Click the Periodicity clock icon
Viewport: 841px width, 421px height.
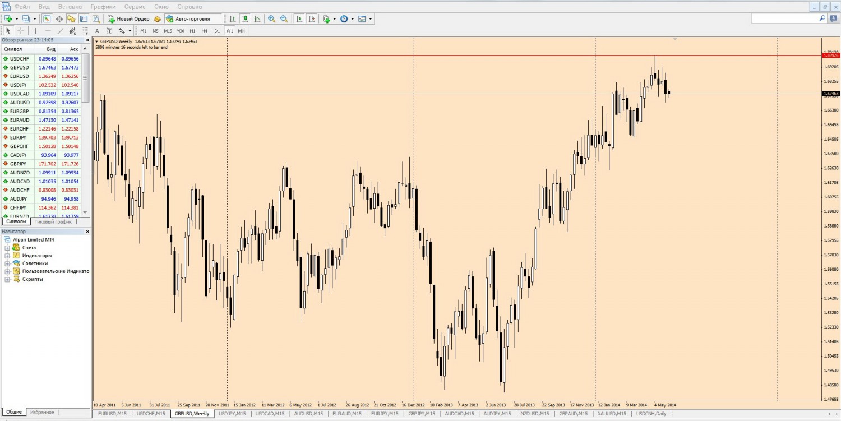344,18
